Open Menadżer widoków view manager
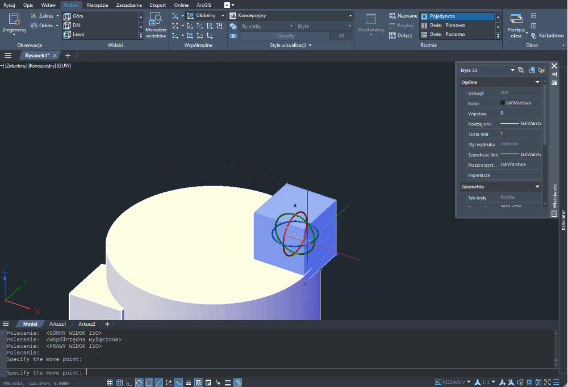The height and width of the screenshot is (387, 568). coord(156,24)
